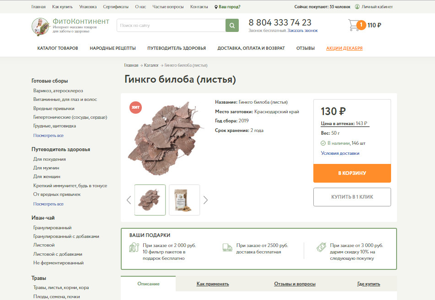The height and width of the screenshot is (300, 435).
Task: Click the discount ticket gift icon
Action: click(x=321, y=247)
